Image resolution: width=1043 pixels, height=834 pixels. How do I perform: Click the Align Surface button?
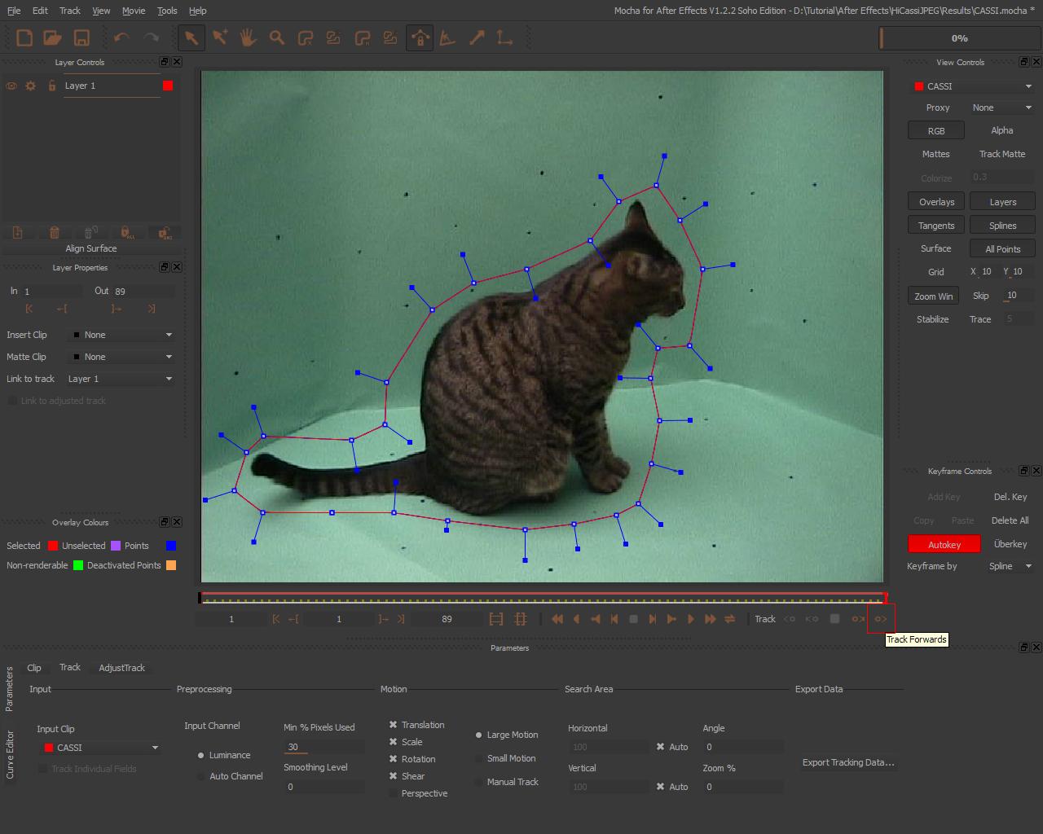91,248
